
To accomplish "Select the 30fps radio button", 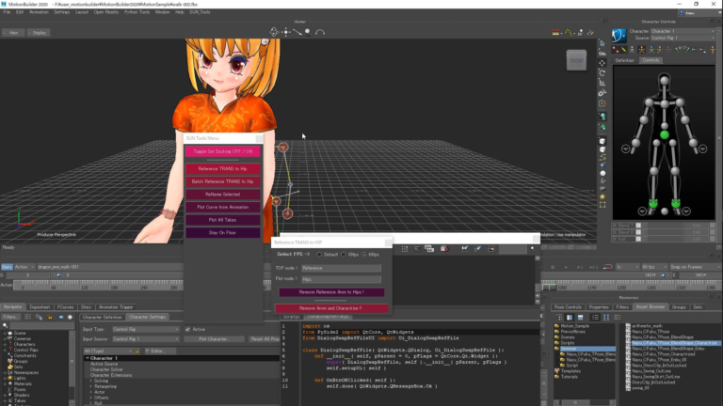I will [x=345, y=254].
